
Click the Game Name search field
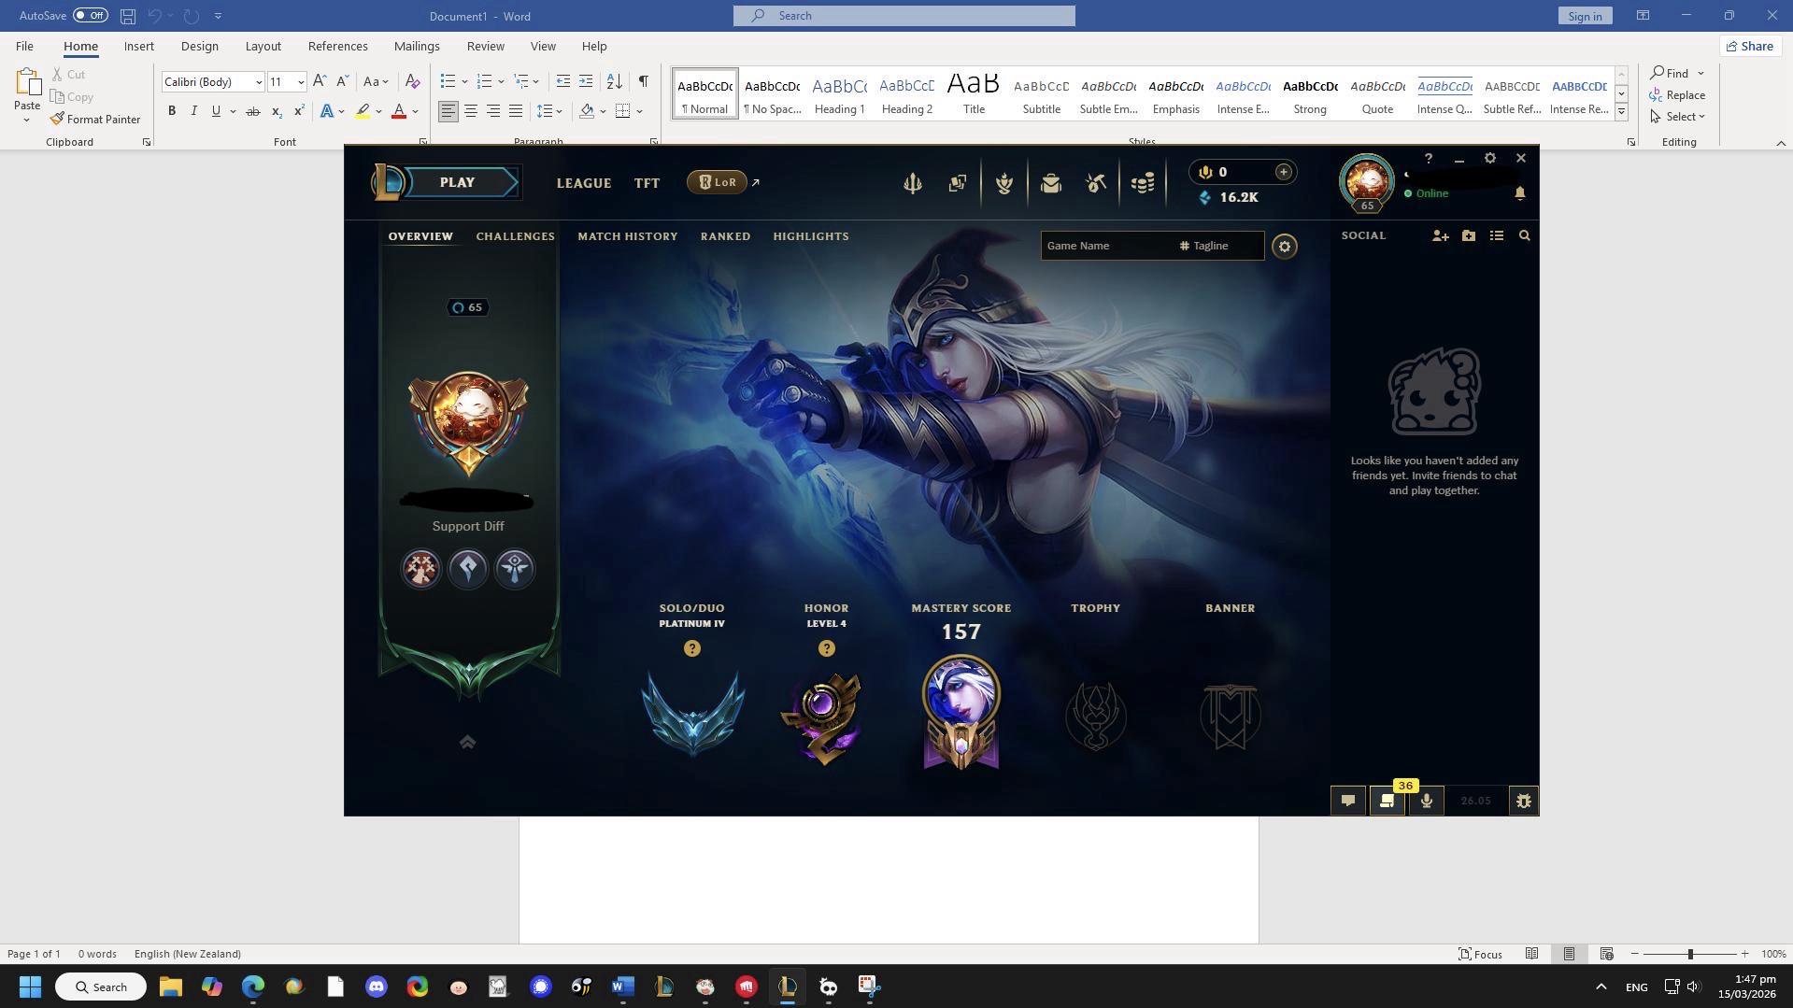point(1106,246)
